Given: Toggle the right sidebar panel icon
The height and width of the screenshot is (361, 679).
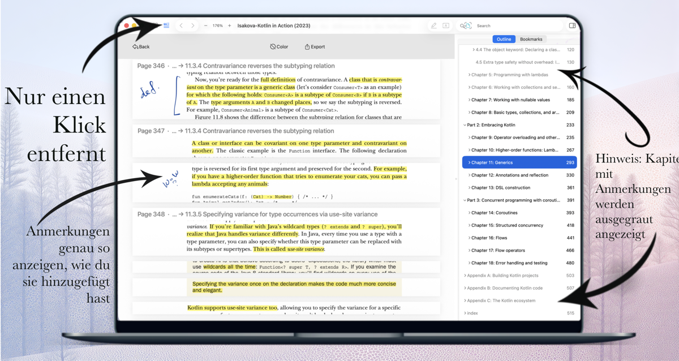Looking at the screenshot, I should coord(572,25).
